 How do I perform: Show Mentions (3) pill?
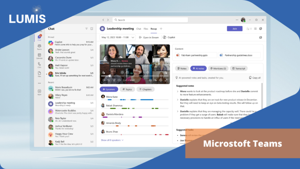click(218, 68)
